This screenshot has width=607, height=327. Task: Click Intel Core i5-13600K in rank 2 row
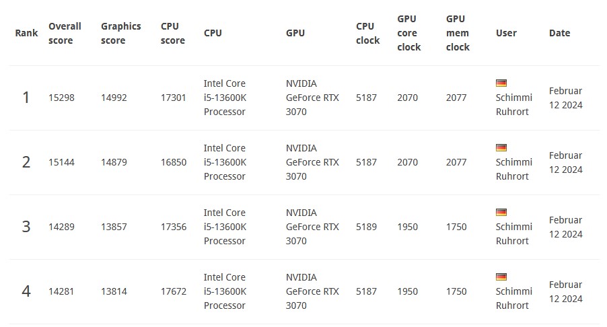click(x=225, y=162)
